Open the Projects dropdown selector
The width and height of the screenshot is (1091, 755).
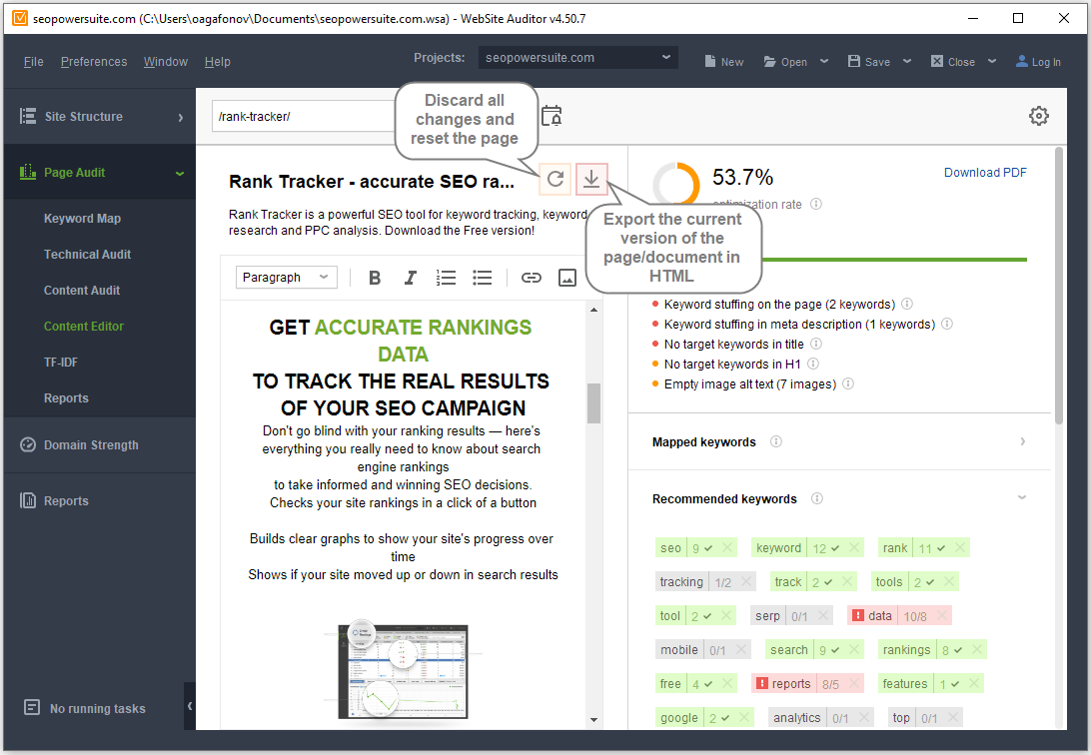pyautogui.click(x=577, y=58)
